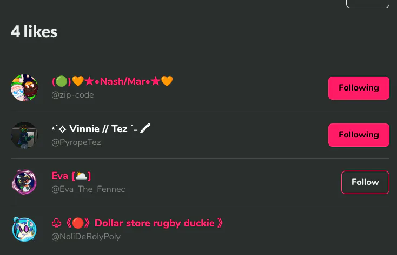This screenshot has height=255, width=397.
Task: Open the Nash/Mar display name link
Action: (124, 81)
